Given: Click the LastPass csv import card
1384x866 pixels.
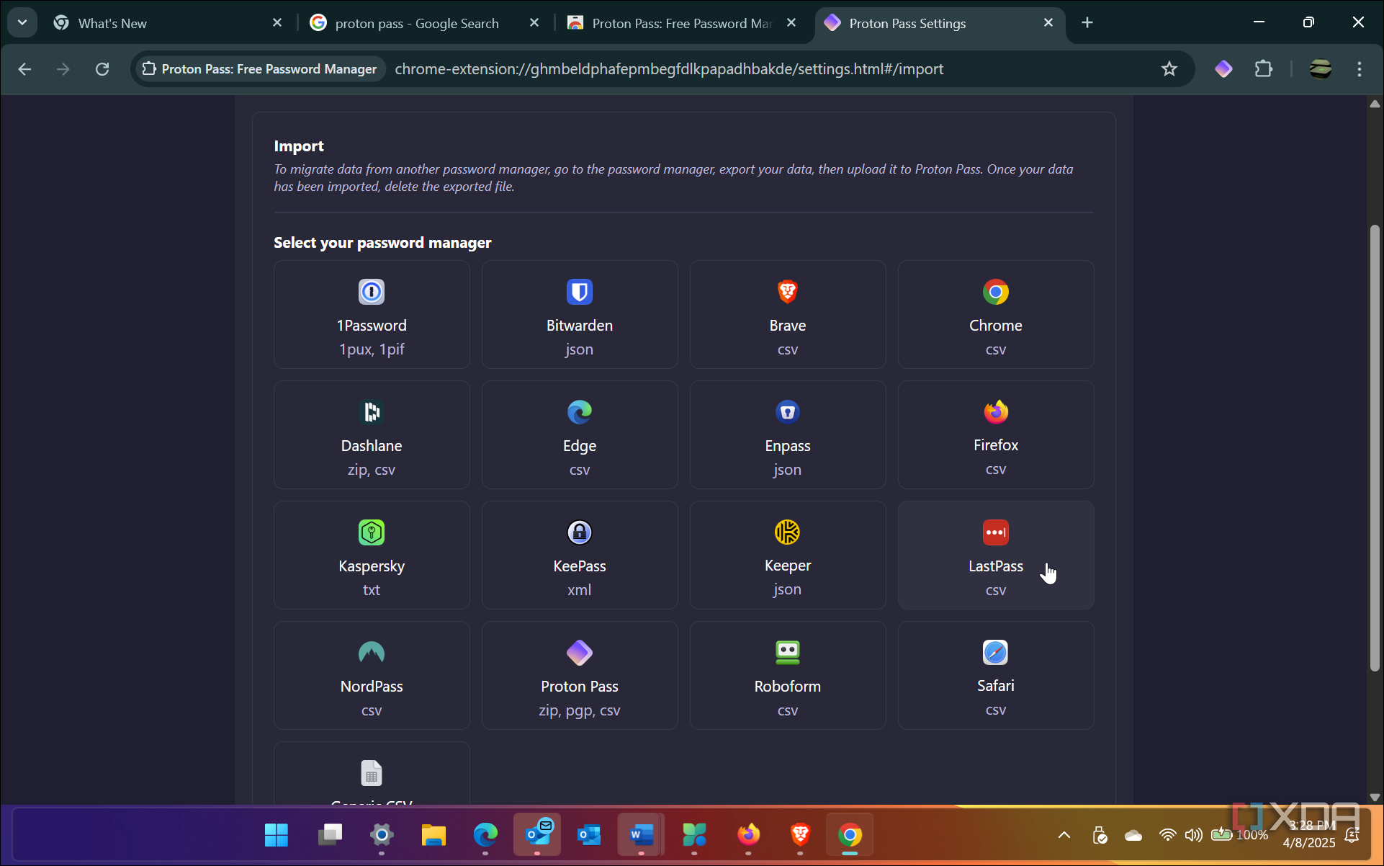Looking at the screenshot, I should click(x=996, y=555).
